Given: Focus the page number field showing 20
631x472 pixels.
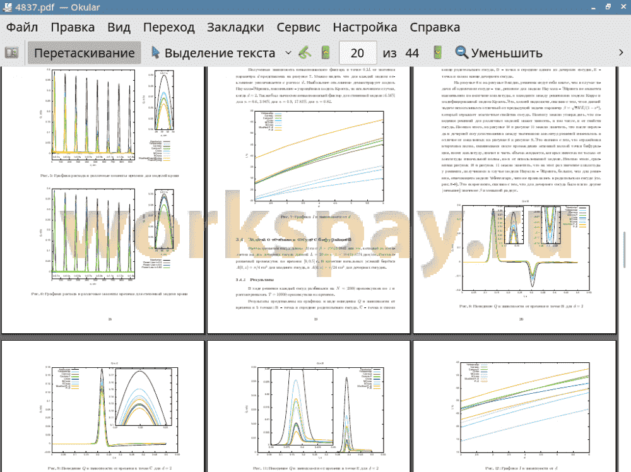Looking at the screenshot, I should coord(358,53).
